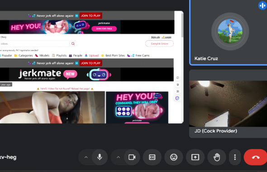Screen dimensions: 267x172
Task: Click the search magnifier icon on the shared page
Action: [x=73, y=44]
